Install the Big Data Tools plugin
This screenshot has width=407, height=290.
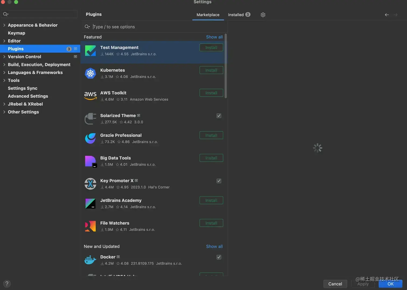coord(211,158)
